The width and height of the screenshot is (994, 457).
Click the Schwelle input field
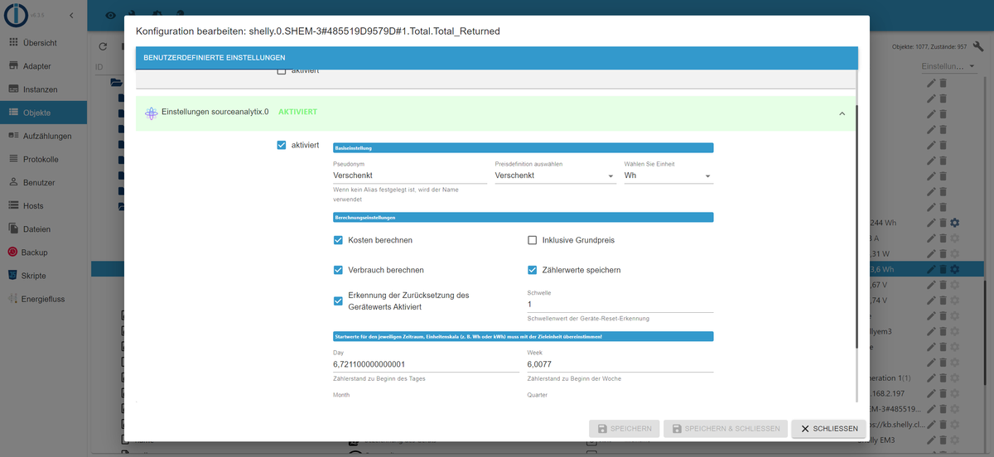click(620, 305)
